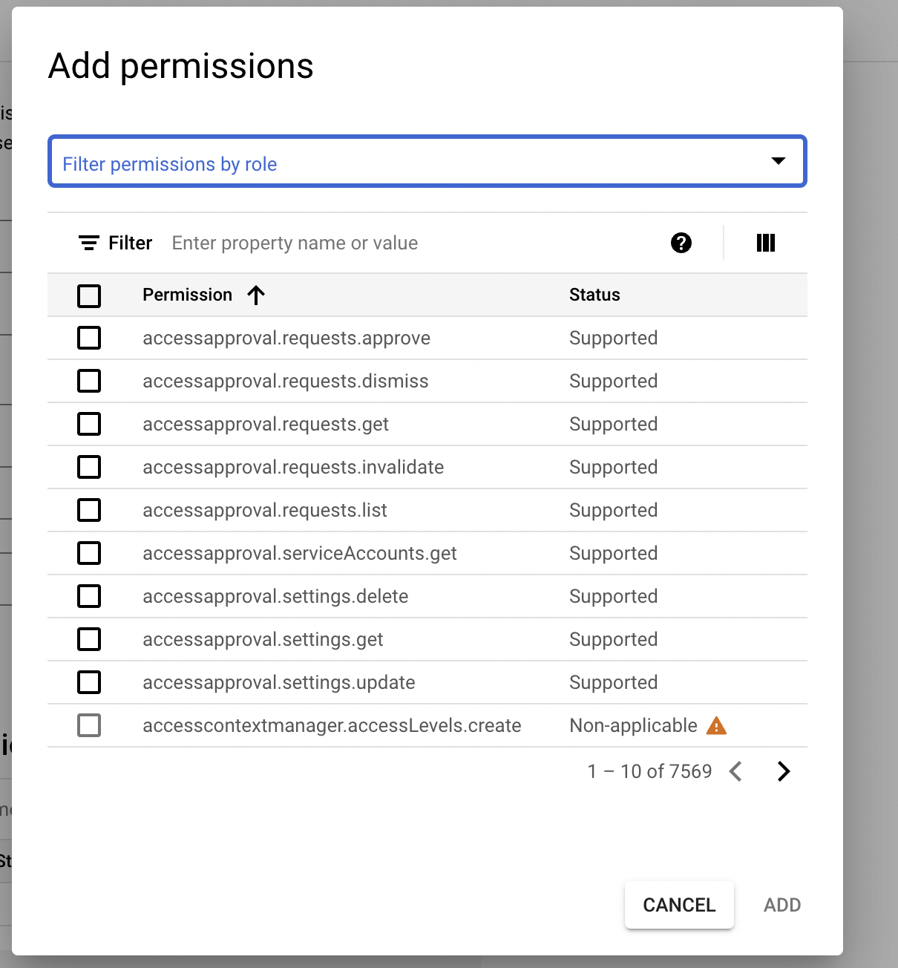Click the column display options icon
Image resolution: width=898 pixels, height=968 pixels.
coord(765,243)
